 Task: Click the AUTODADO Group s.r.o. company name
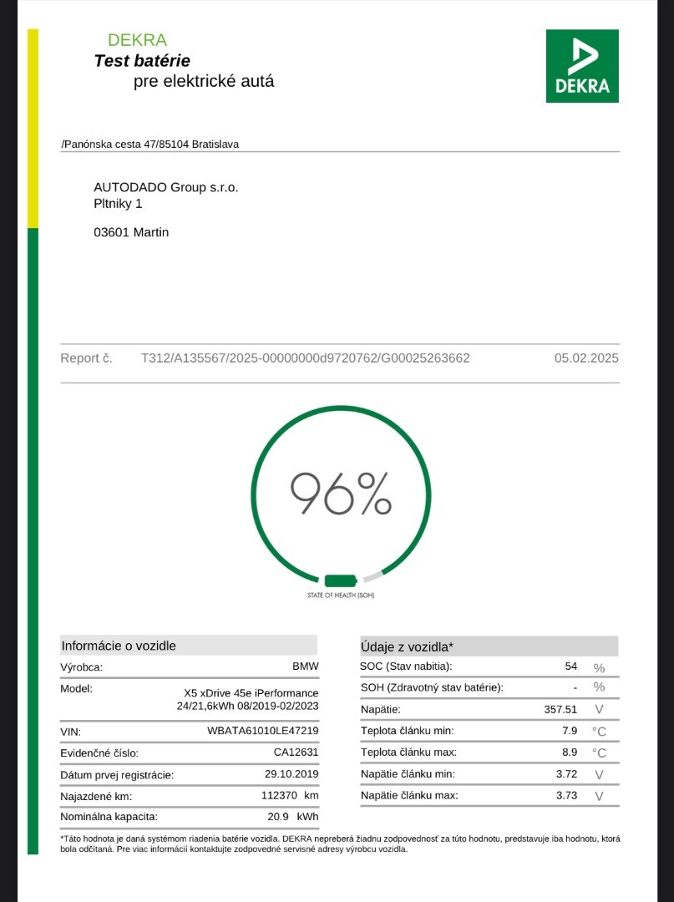click(166, 187)
